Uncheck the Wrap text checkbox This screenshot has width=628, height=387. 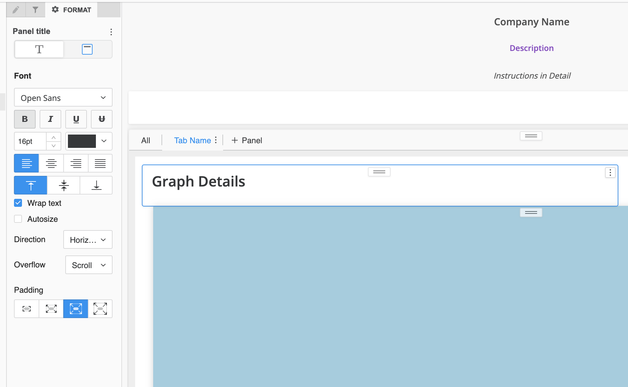click(18, 202)
